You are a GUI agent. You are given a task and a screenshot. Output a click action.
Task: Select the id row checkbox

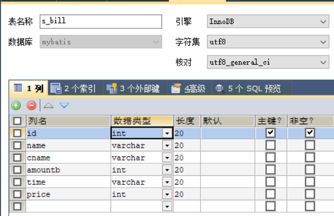[17, 134]
